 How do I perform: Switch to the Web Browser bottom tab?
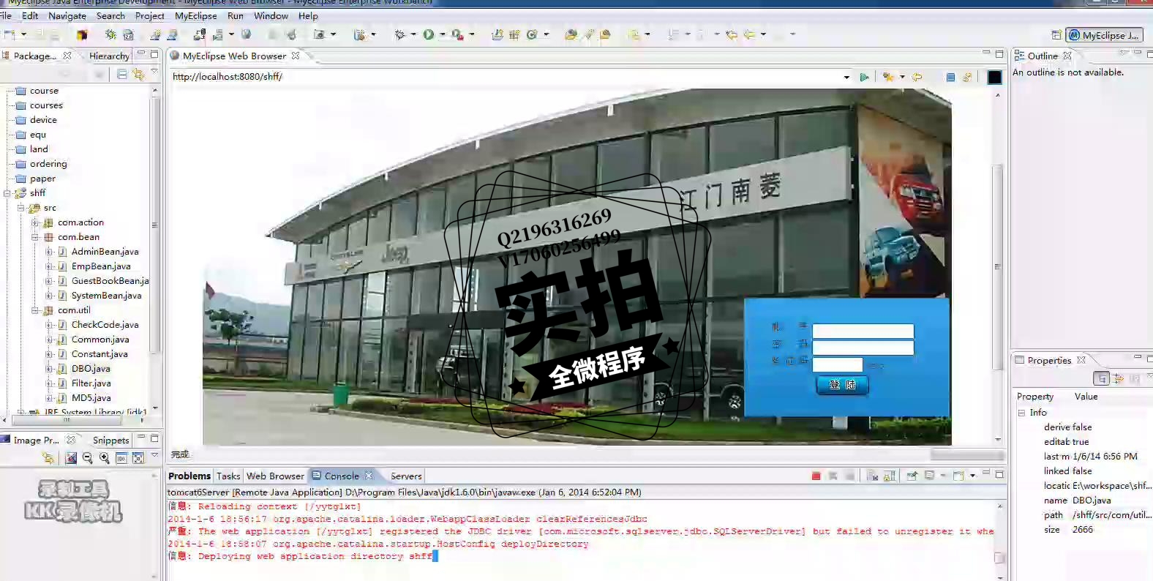coord(275,476)
